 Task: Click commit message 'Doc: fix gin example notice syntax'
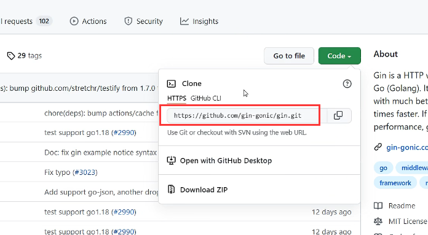(x=100, y=153)
